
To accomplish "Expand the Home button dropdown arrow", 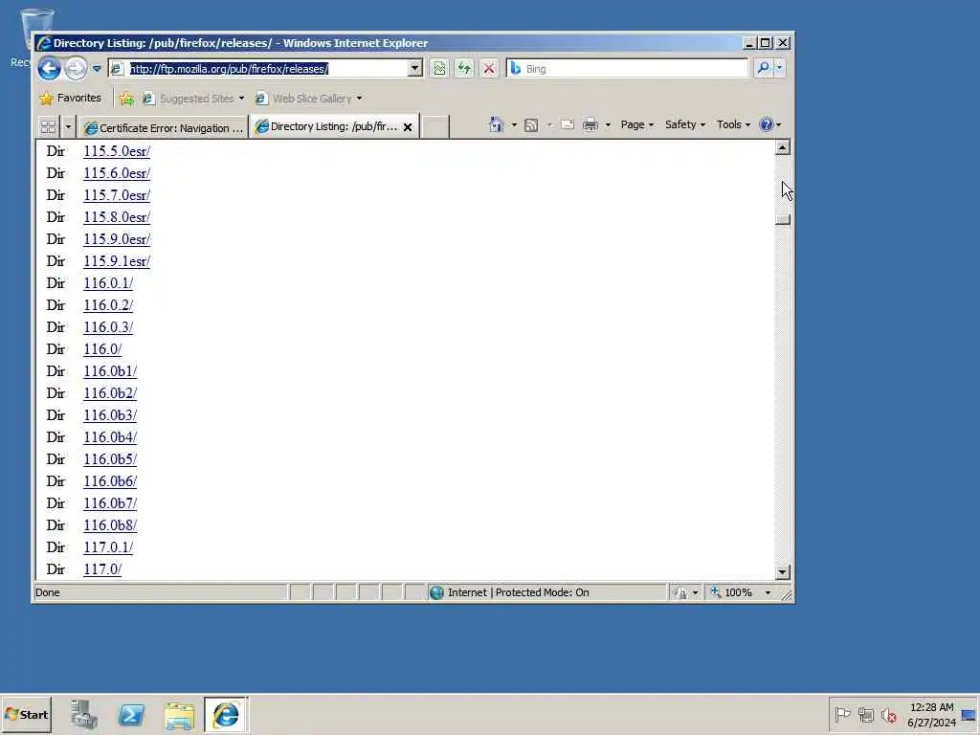I will coord(514,125).
